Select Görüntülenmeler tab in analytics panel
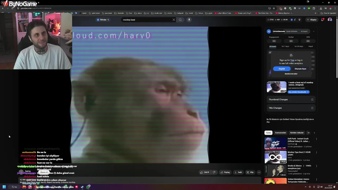The width and height of the screenshot is (338, 190). (x=279, y=31)
